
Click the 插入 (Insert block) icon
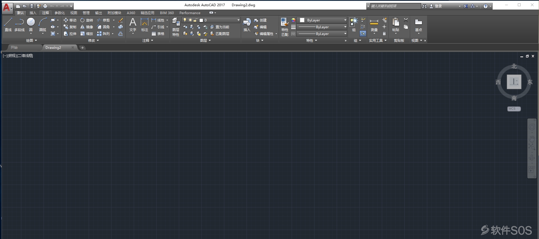click(x=247, y=25)
